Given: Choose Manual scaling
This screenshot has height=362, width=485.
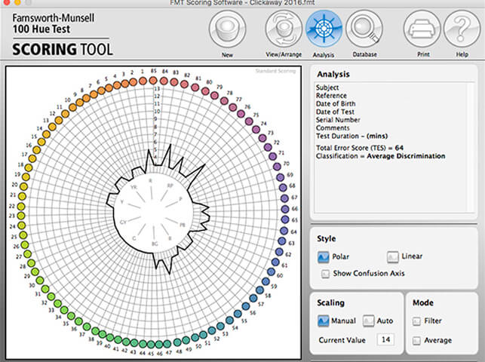Looking at the screenshot, I should [x=324, y=321].
